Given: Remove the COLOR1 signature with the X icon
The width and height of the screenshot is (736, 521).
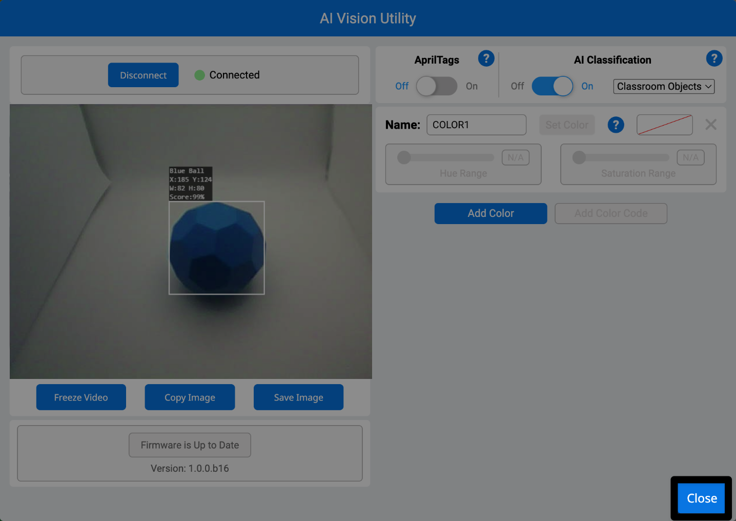Looking at the screenshot, I should click(711, 125).
